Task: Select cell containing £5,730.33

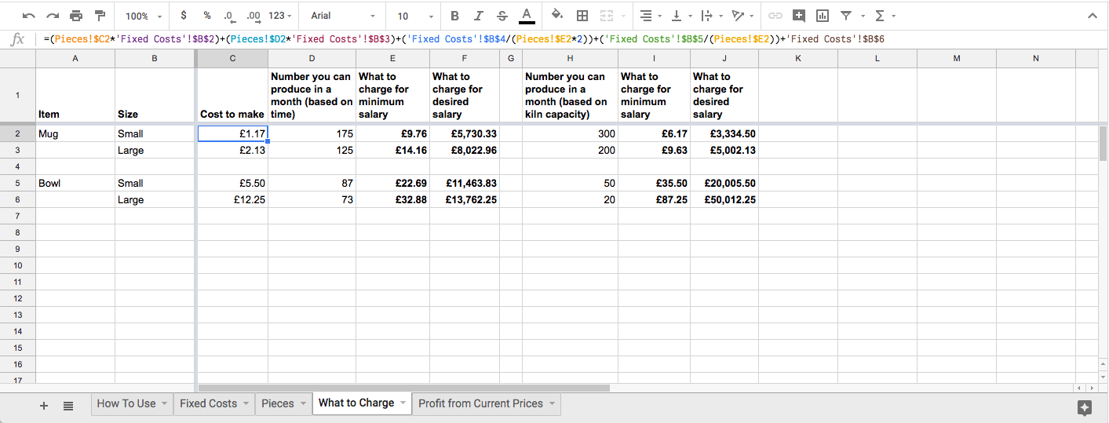Action: point(465,133)
